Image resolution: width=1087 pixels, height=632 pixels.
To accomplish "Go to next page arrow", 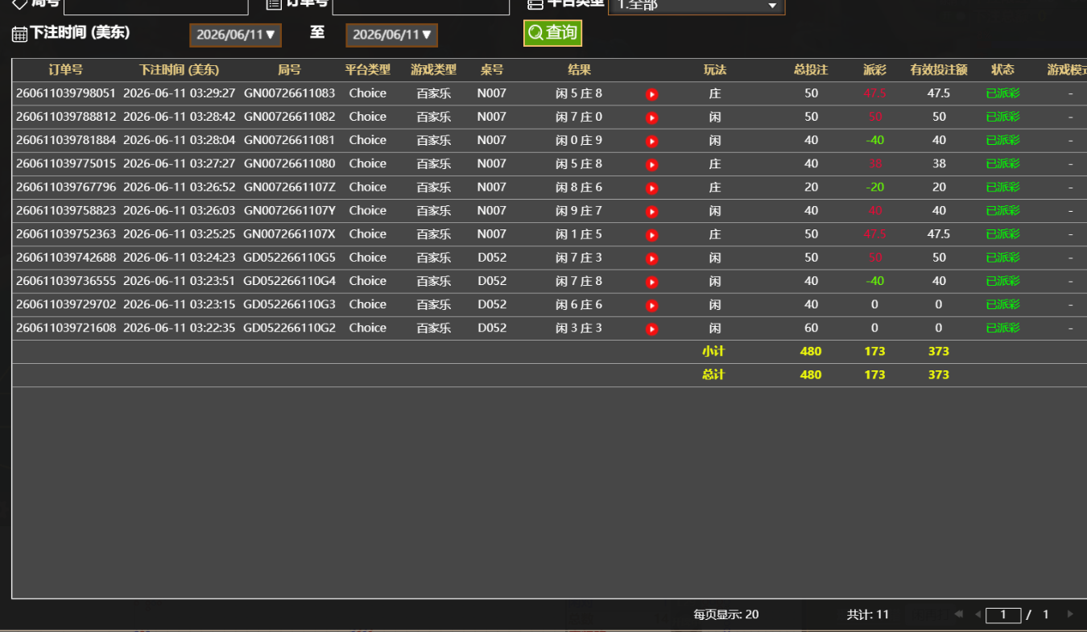I will coord(1070,614).
